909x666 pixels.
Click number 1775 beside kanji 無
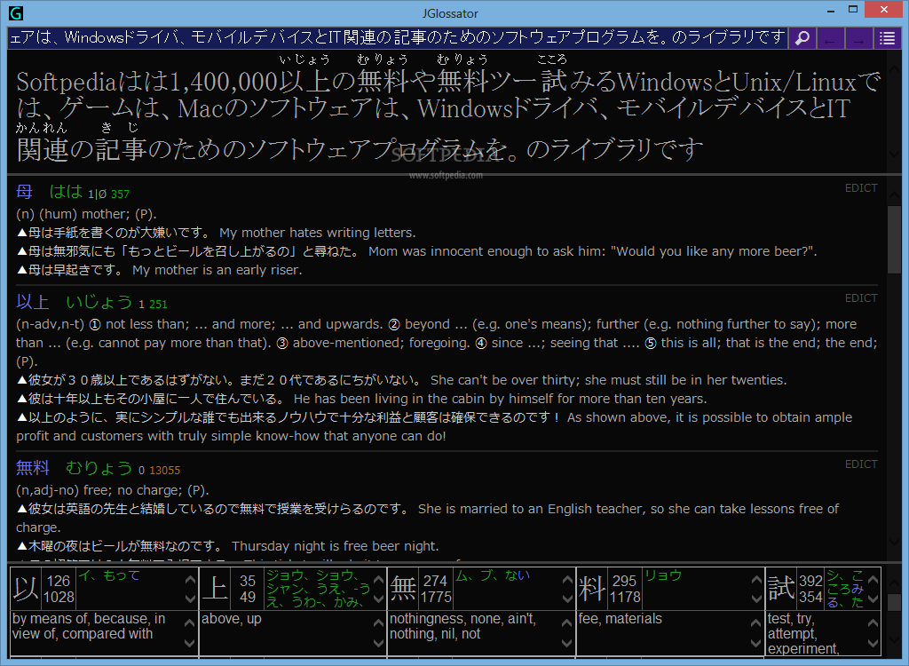[436, 597]
